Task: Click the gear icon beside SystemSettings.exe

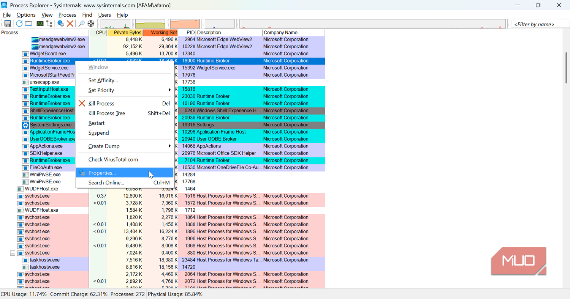Action: coord(25,125)
